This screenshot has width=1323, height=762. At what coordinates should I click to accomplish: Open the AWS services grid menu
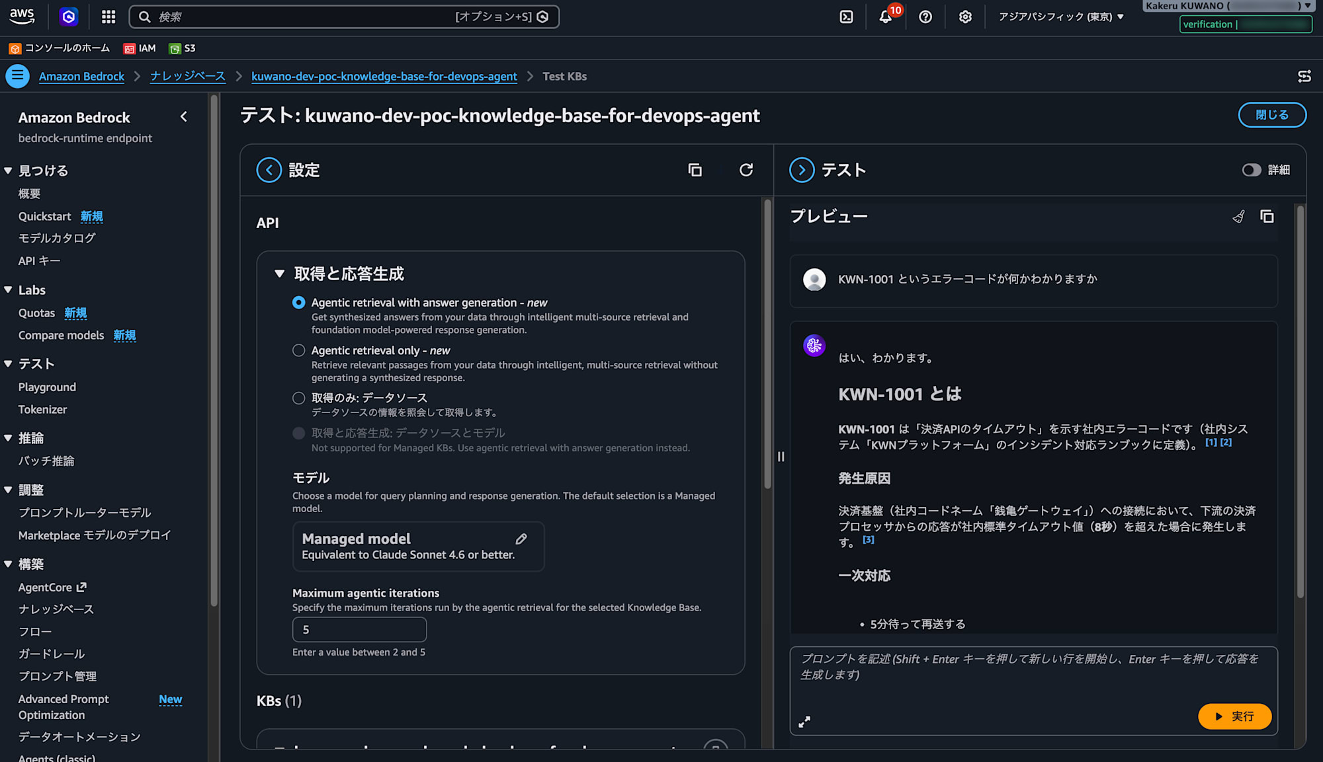pos(108,17)
